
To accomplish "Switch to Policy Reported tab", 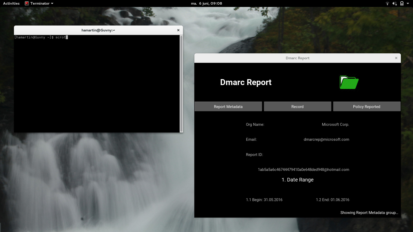I will 367,106.
